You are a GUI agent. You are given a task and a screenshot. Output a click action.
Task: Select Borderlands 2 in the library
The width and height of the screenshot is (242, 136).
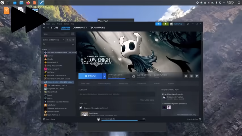(53, 63)
